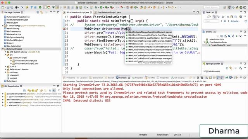Select main(String[]) in Outline view
This screenshot has height=139, width=248.
coord(221,45)
